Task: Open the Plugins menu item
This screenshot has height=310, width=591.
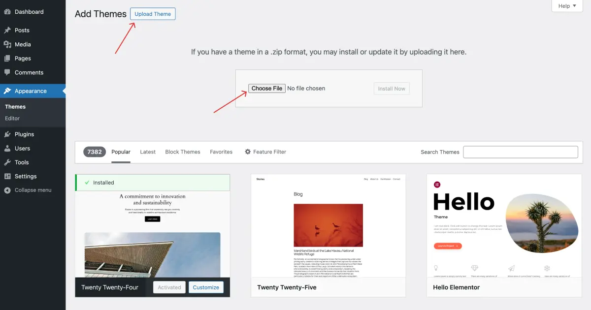Action: tap(33, 134)
